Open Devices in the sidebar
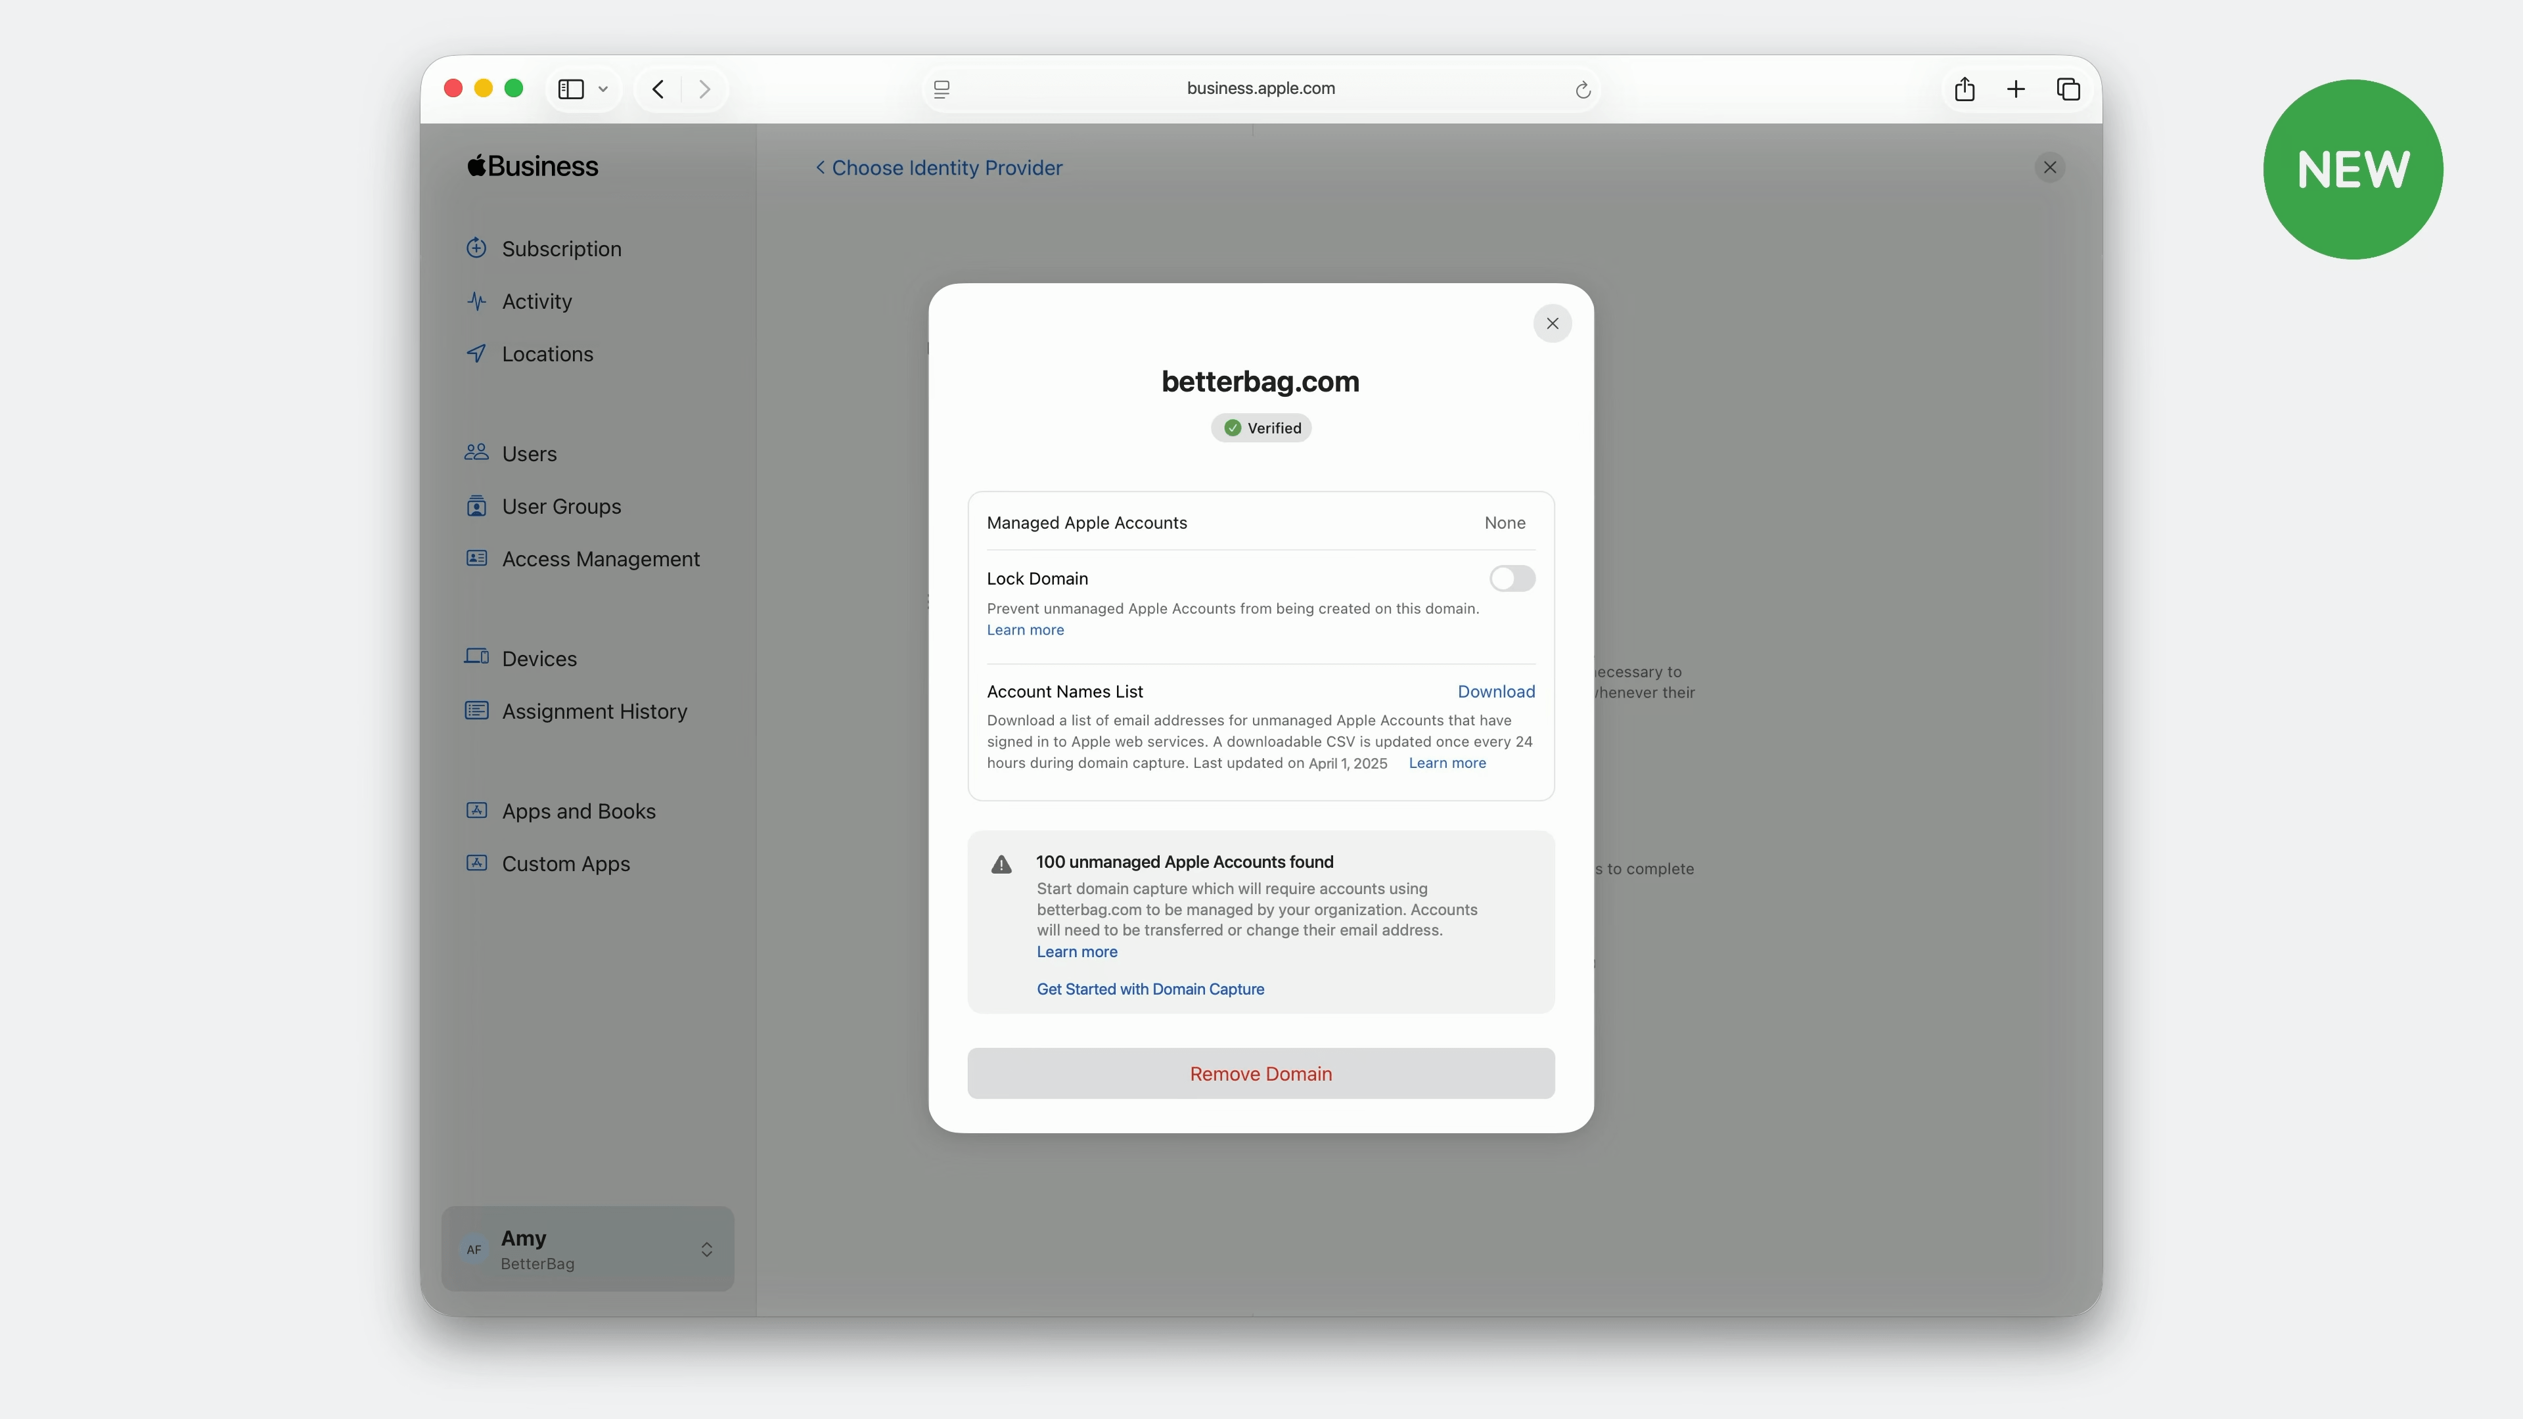Viewport: 2523px width, 1419px height. 539,659
